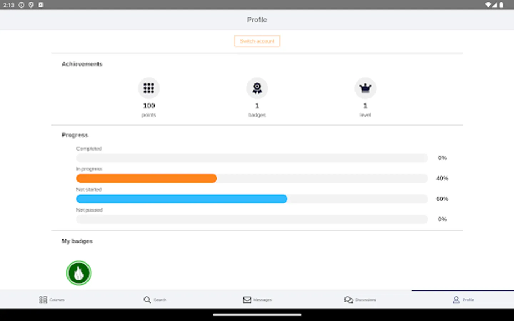This screenshot has width=514, height=321.
Task: Tap the Android navigation handle
Action: pyautogui.click(x=257, y=315)
